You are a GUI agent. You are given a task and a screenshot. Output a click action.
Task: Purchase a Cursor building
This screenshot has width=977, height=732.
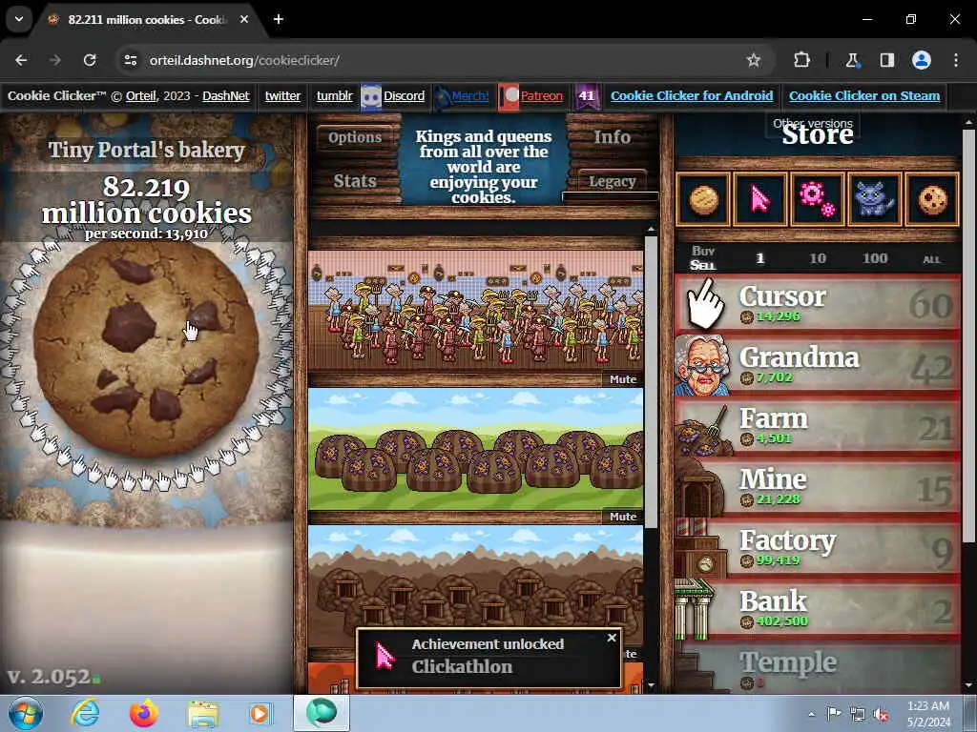coord(818,305)
